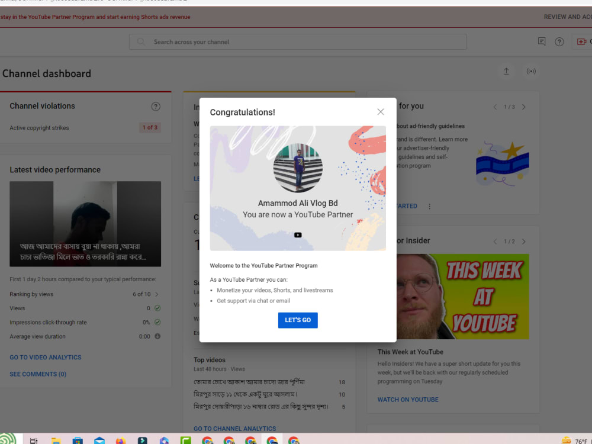Image resolution: width=592 pixels, height=444 pixels.
Task: Click the previous arrow on the Insider card
Action: (x=495, y=242)
